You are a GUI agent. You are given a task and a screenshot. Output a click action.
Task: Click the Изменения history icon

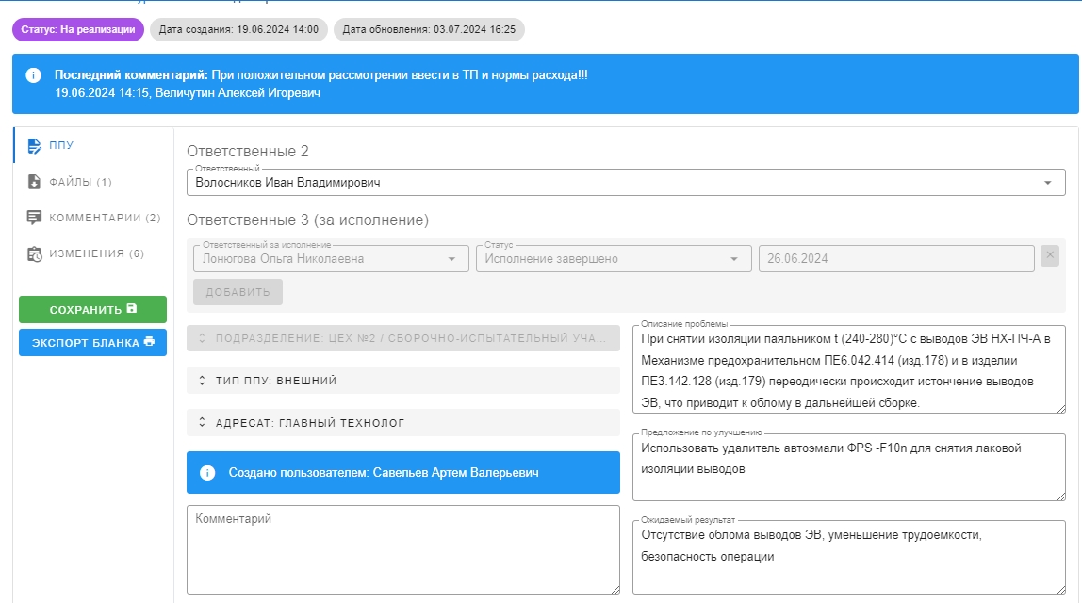(x=34, y=253)
